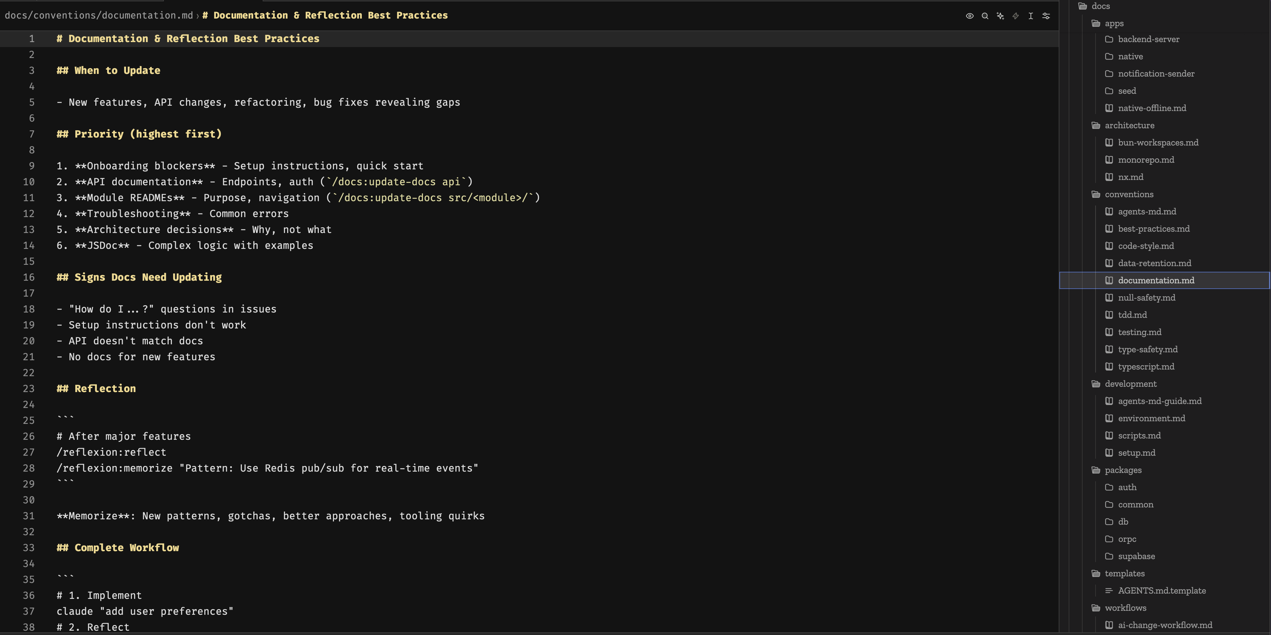Click gutter line number 23

click(29, 388)
